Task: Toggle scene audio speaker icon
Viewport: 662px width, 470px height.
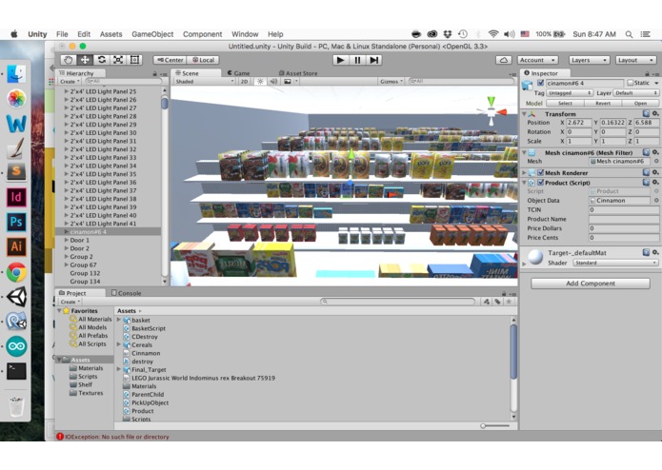Action: pyautogui.click(x=273, y=82)
